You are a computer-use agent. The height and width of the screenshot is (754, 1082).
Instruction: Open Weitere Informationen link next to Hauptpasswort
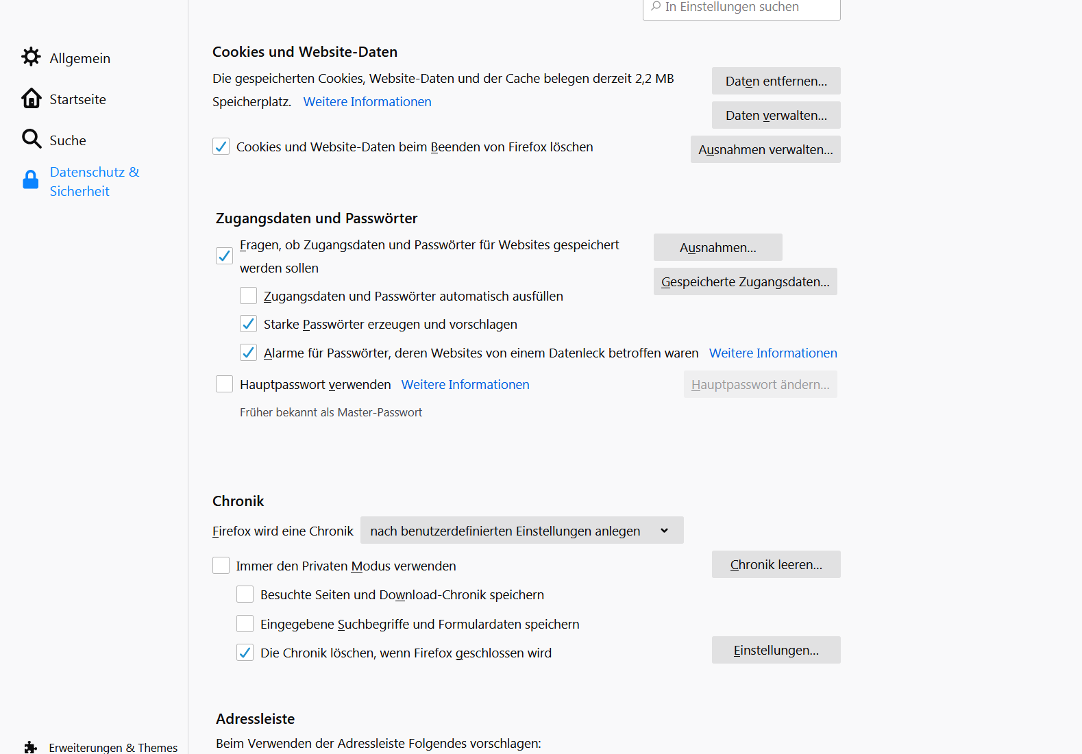click(465, 384)
